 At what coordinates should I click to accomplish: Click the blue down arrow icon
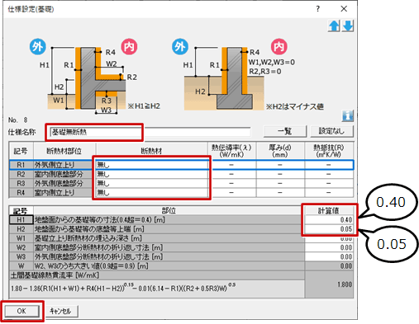pyautogui.click(x=348, y=26)
